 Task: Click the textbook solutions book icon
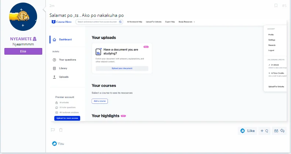coord(57,113)
